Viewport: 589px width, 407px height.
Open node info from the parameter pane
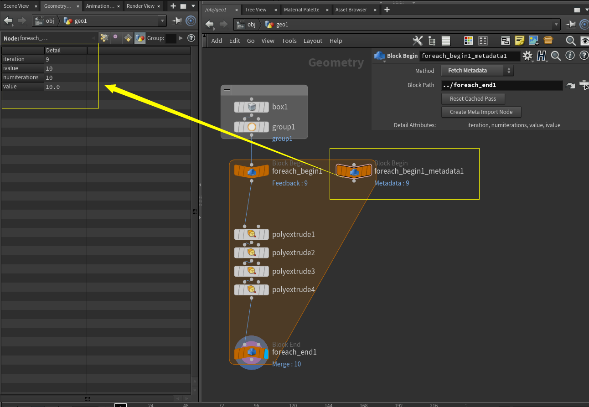[x=569, y=56]
